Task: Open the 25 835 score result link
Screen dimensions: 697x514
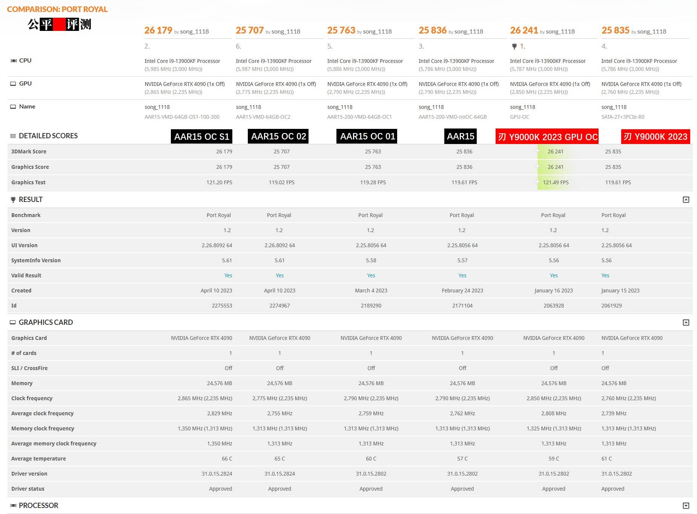Action: tap(615, 31)
